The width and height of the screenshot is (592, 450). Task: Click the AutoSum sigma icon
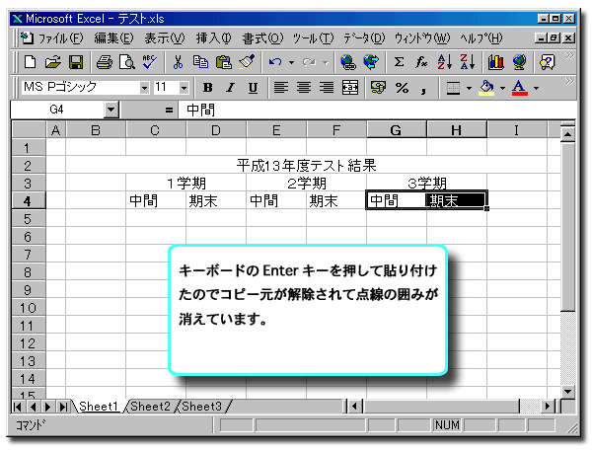399,62
